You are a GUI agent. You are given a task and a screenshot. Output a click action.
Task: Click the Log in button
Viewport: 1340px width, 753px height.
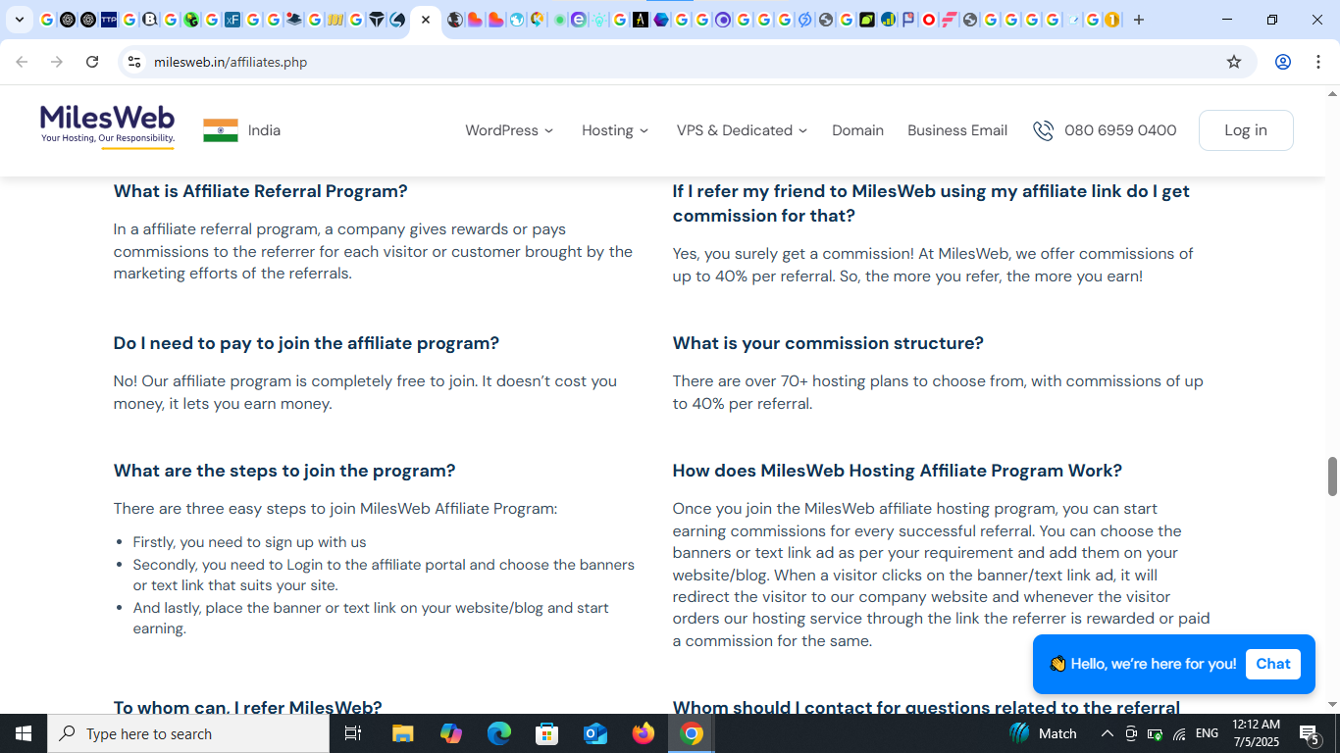click(x=1246, y=130)
